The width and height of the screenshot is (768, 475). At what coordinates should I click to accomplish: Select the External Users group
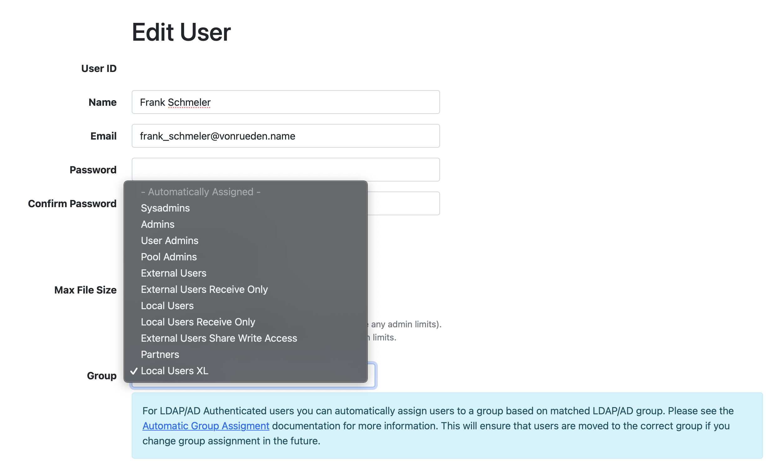click(173, 273)
